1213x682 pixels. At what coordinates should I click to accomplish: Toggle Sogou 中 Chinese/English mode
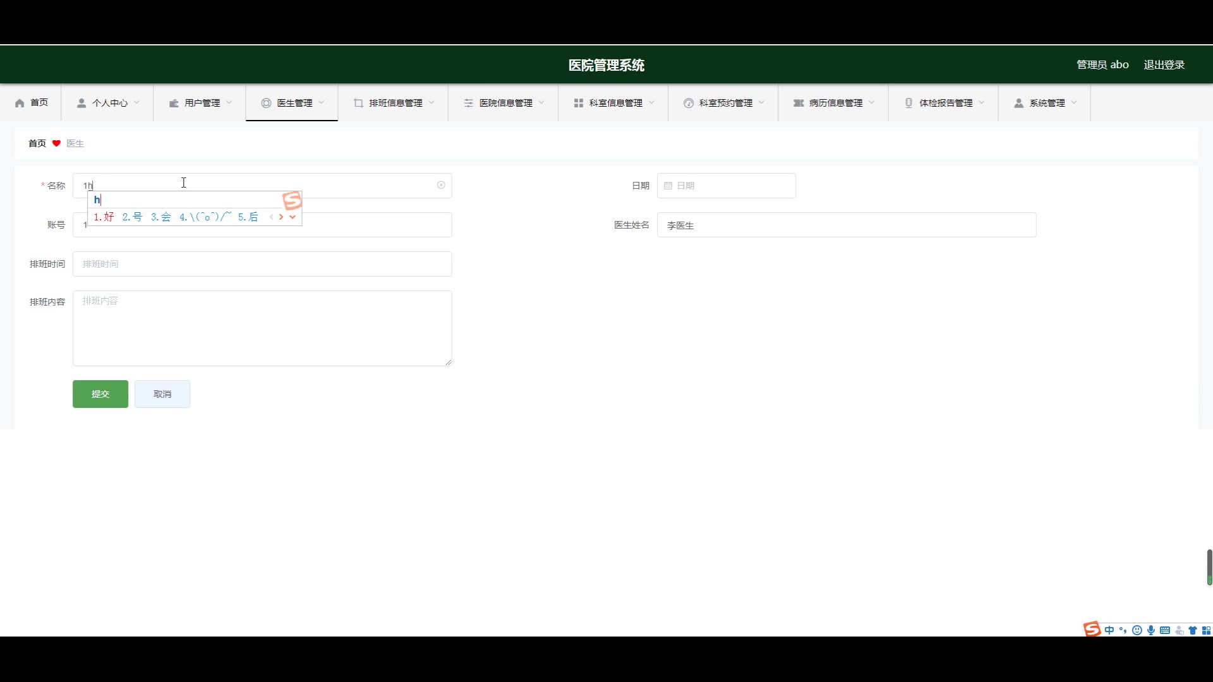point(1109,630)
